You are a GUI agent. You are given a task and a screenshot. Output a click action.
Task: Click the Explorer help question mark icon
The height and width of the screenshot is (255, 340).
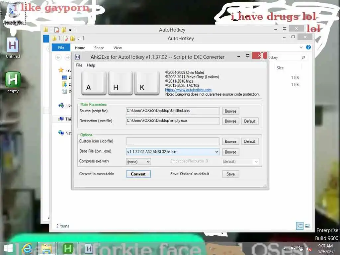(308, 47)
